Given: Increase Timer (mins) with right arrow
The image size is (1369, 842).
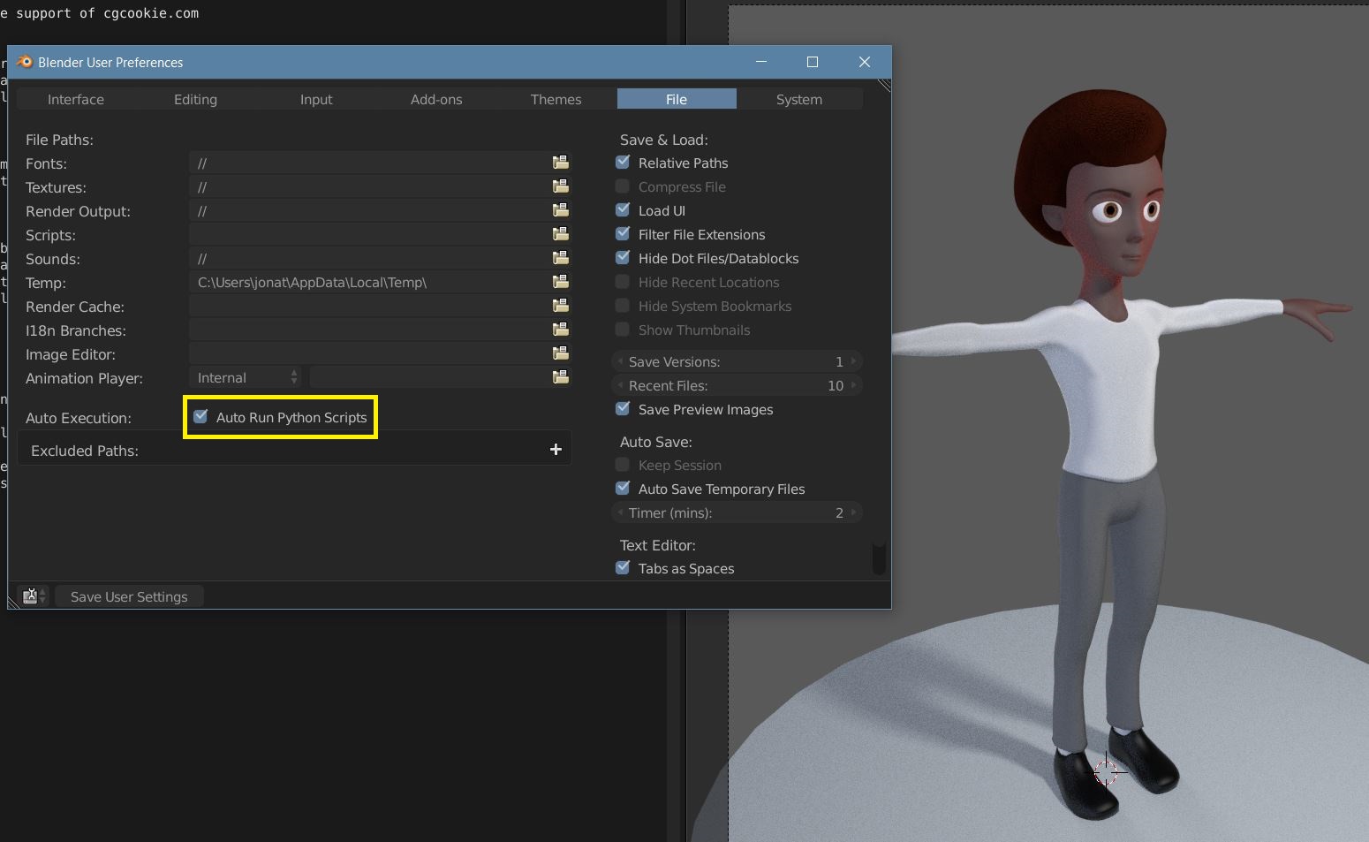Looking at the screenshot, I should pyautogui.click(x=853, y=512).
